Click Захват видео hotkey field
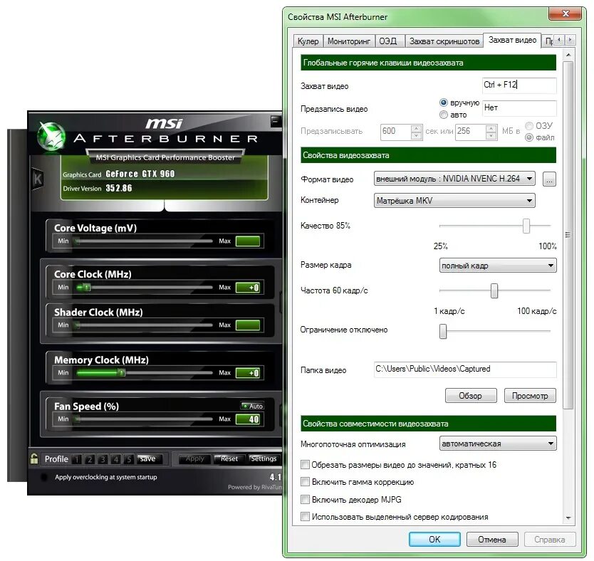This screenshot has width=594, height=561. point(519,85)
